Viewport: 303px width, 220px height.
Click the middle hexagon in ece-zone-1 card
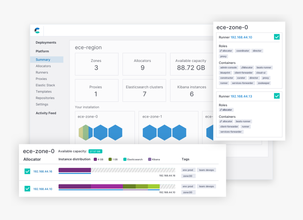pyautogui.click(x=165, y=132)
